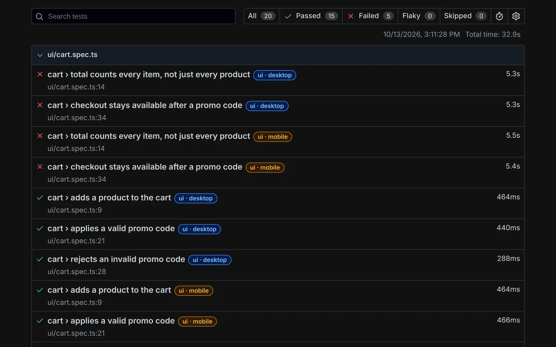The image size is (556, 347).
Task: Click ui/cart.spec.ts:9 under mobile adds a product
Action: 75,303
